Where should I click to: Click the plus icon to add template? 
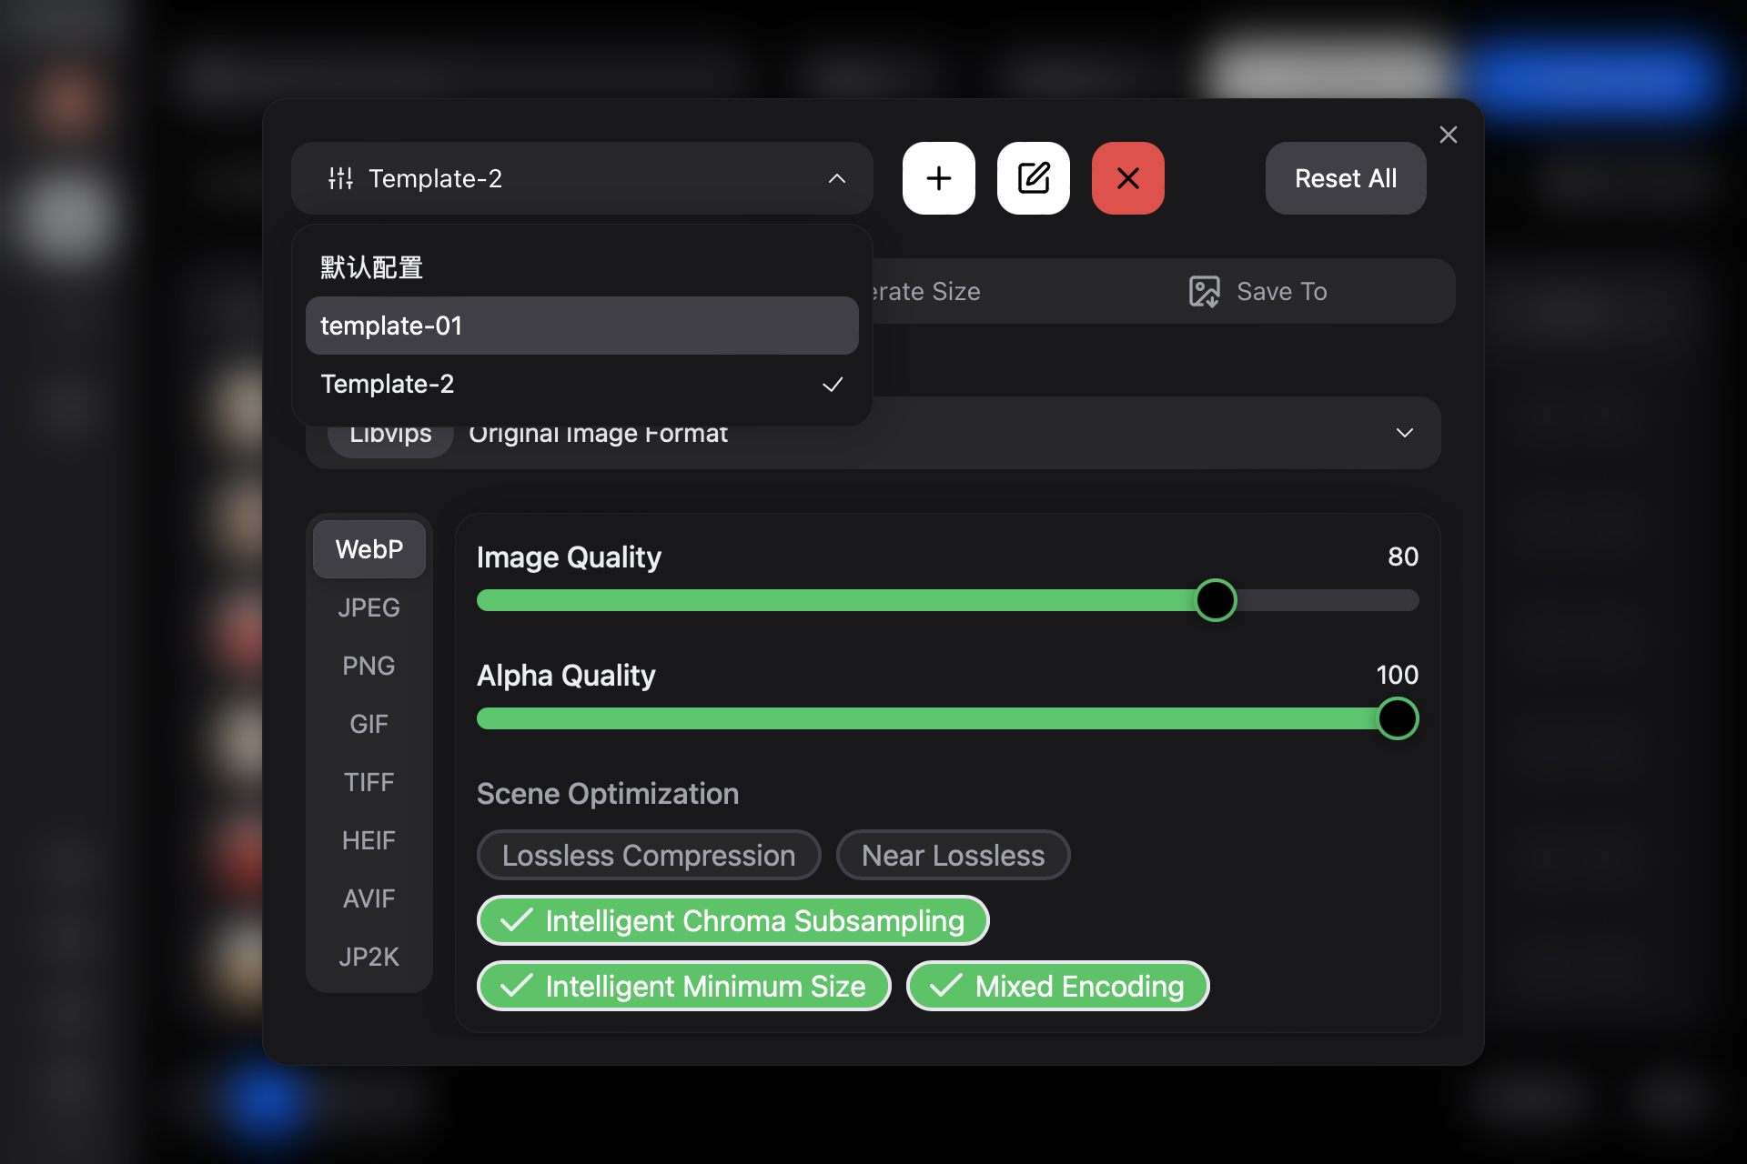tap(938, 178)
